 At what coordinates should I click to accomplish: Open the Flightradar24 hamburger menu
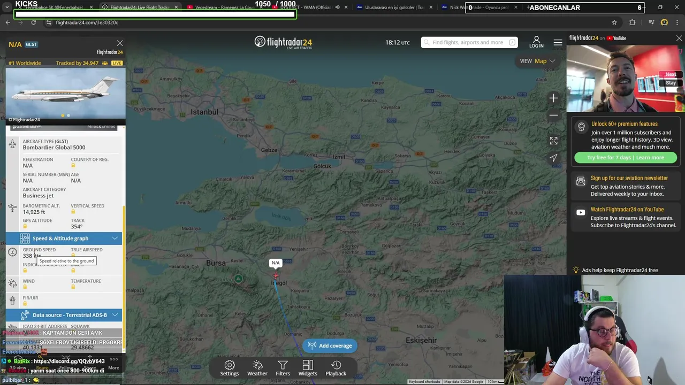[x=558, y=42]
